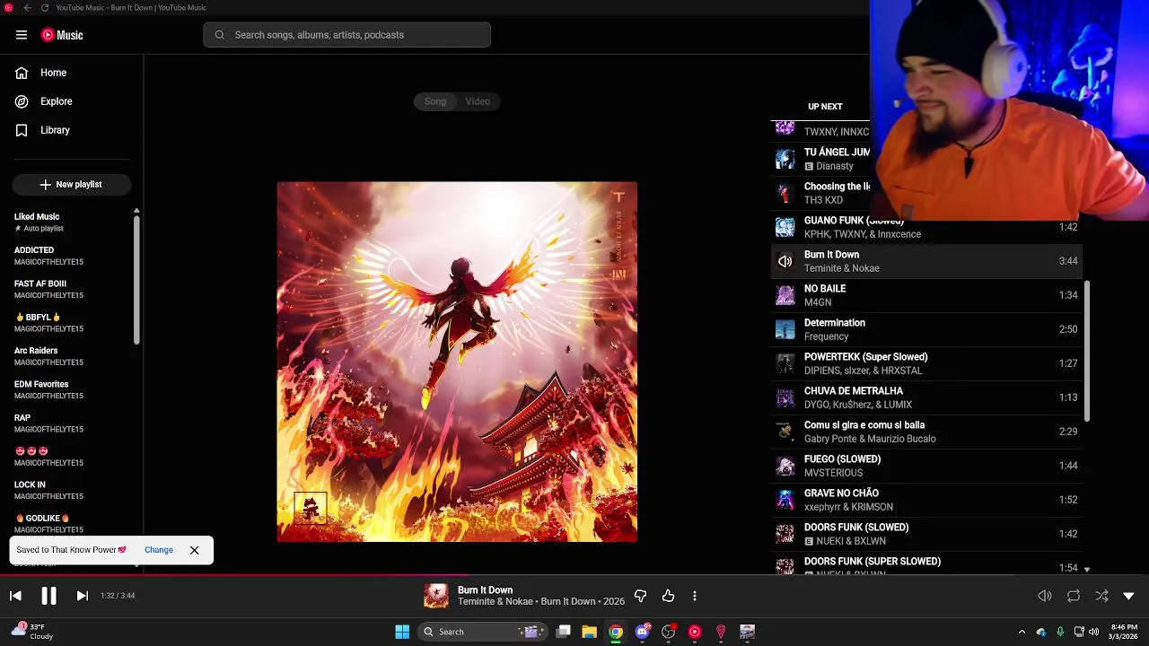Click the NO BAILE queue thumbnail
The image size is (1149, 646).
point(785,295)
